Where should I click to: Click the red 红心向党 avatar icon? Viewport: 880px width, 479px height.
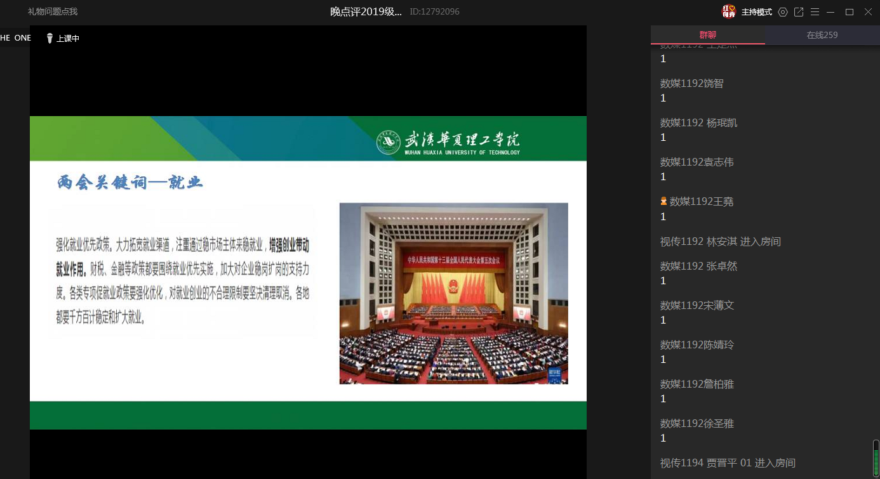click(729, 12)
